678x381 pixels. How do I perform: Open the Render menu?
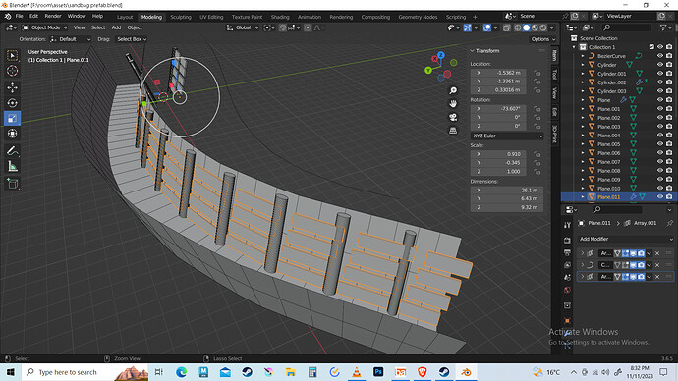(53, 16)
